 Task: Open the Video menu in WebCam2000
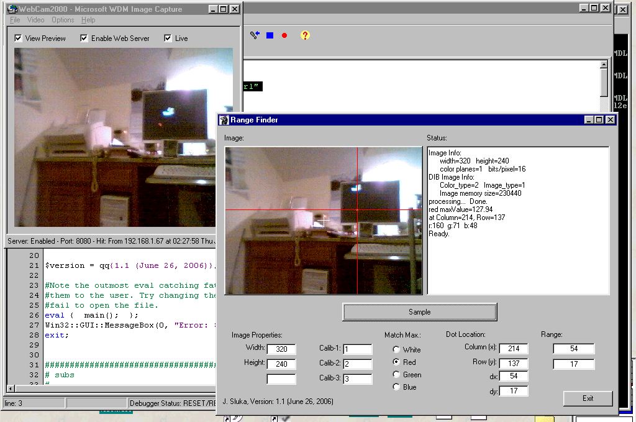point(35,20)
